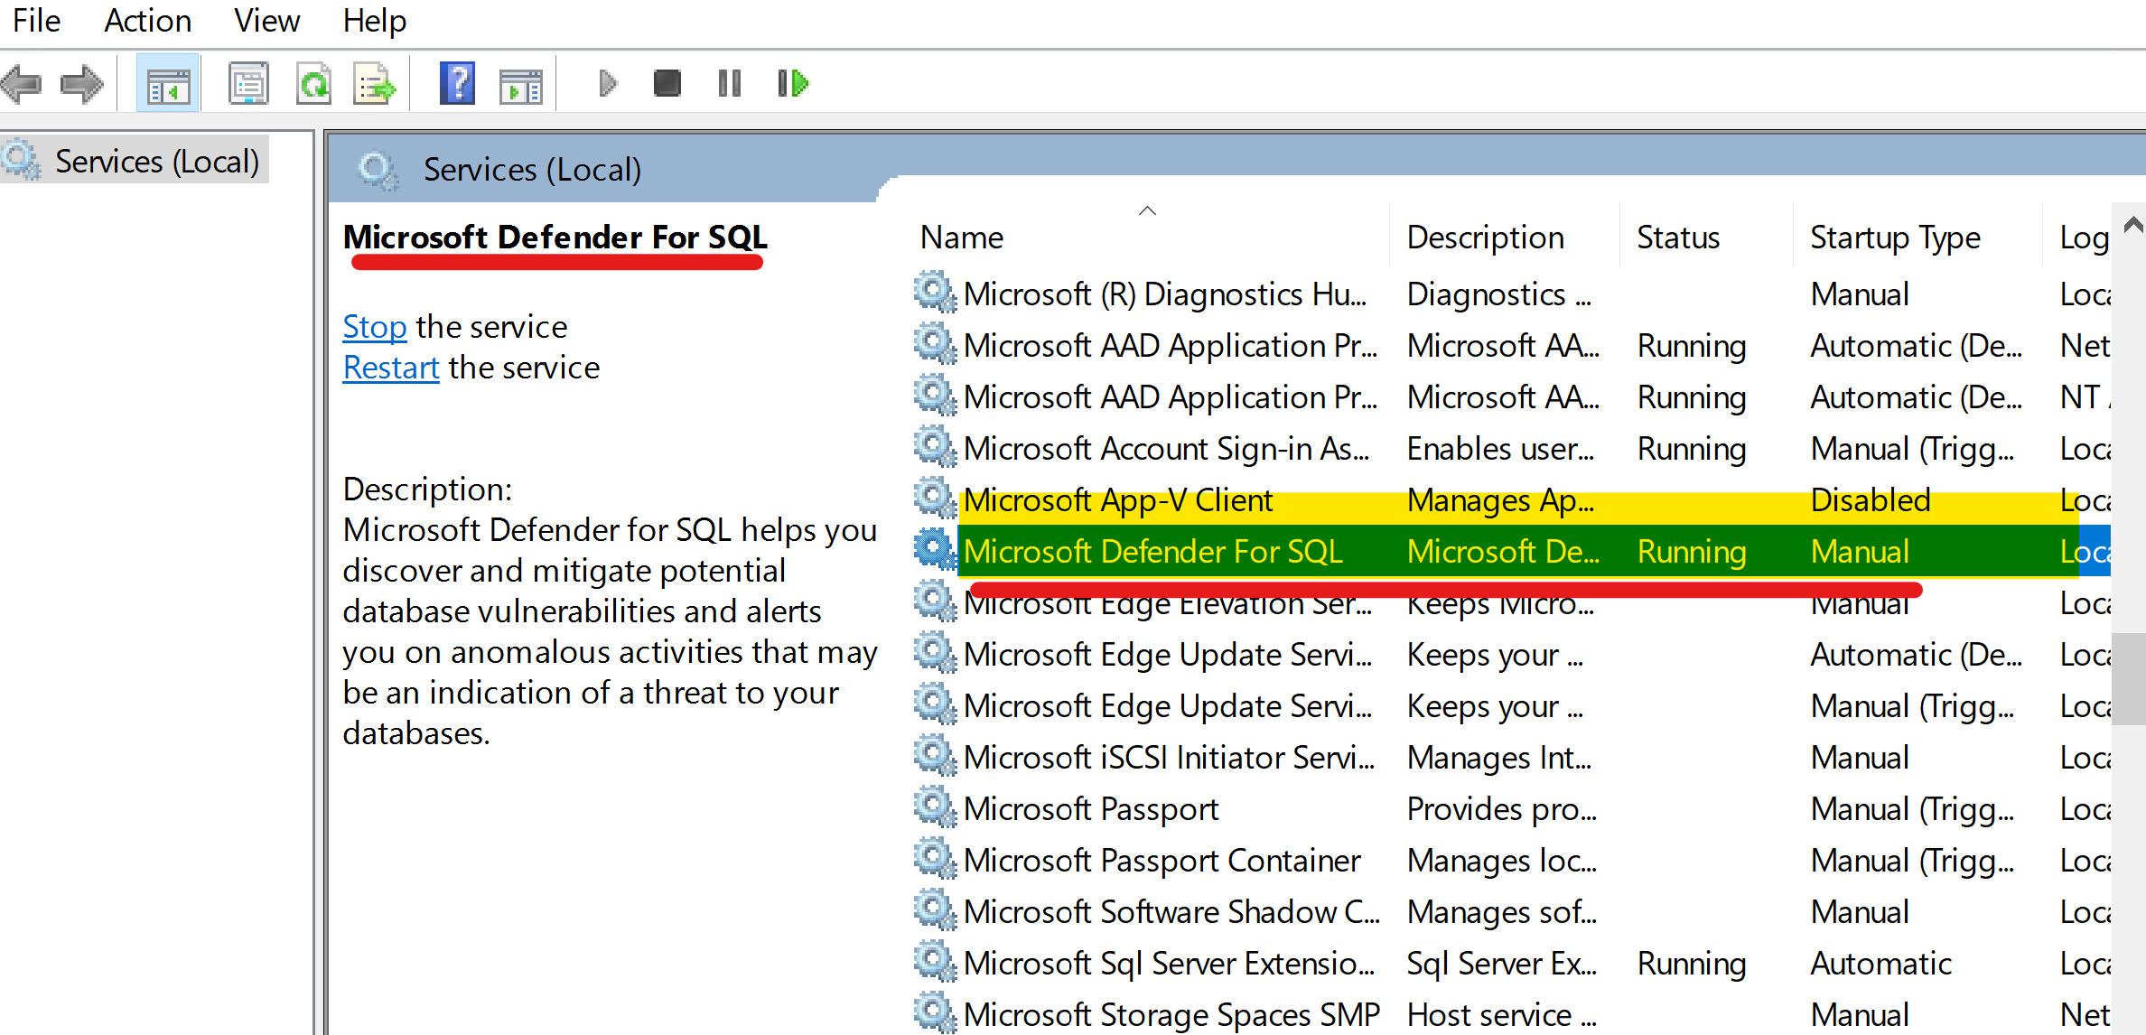Sort by the Description column header
The height and width of the screenshot is (1035, 2146).
point(1503,237)
